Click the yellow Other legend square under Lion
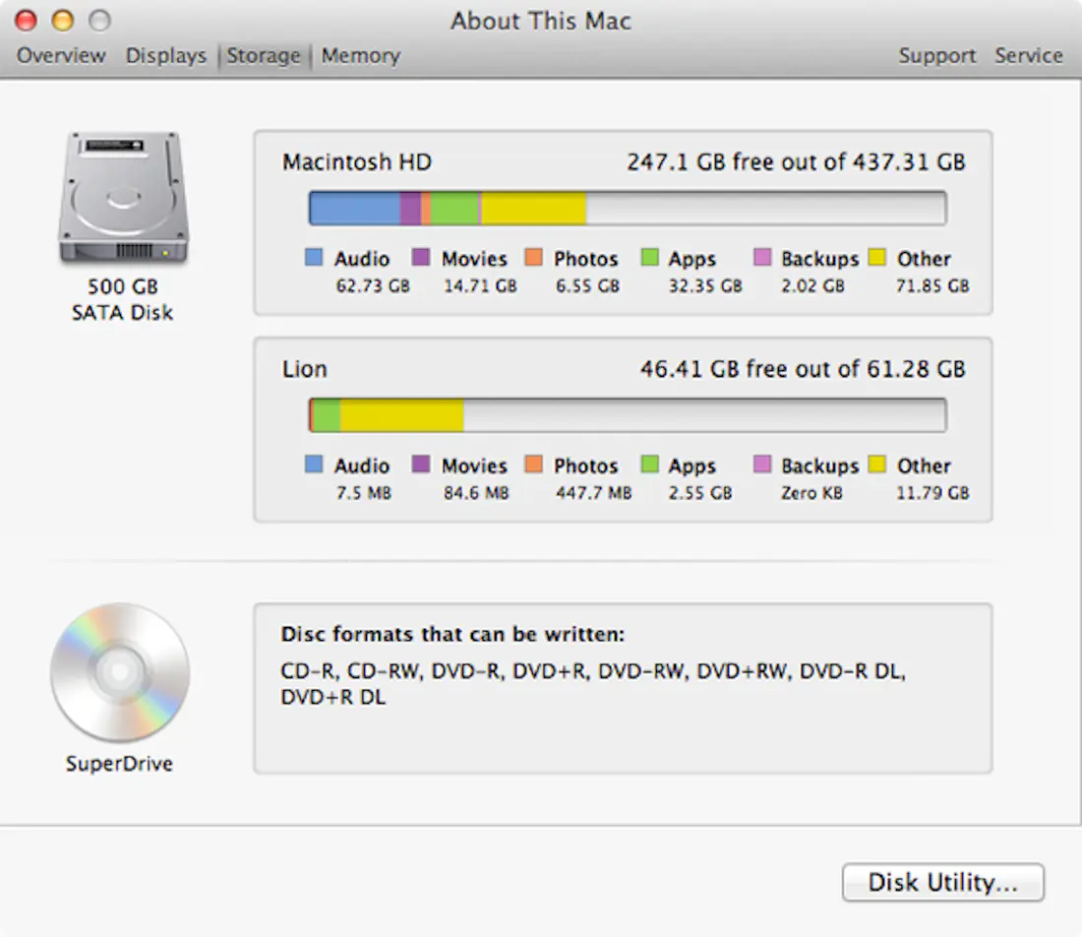Viewport: 1082px width, 937px height. click(877, 465)
